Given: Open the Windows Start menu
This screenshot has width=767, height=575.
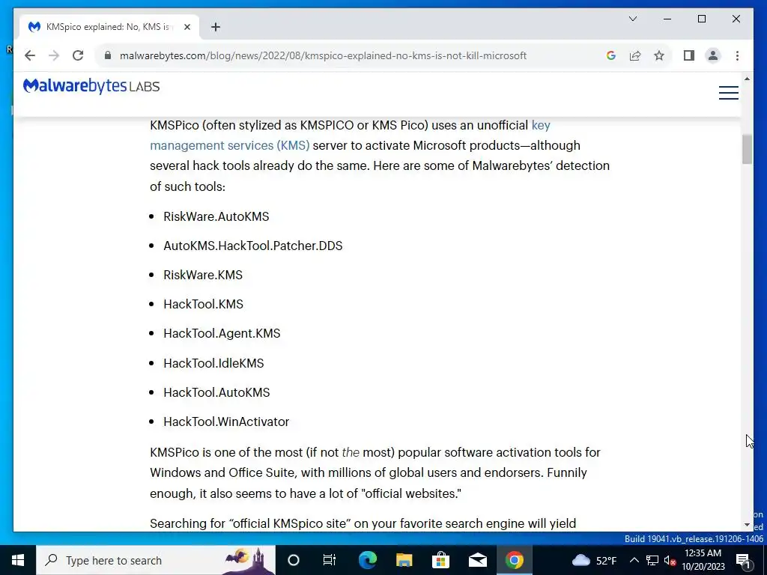Looking at the screenshot, I should [18, 560].
